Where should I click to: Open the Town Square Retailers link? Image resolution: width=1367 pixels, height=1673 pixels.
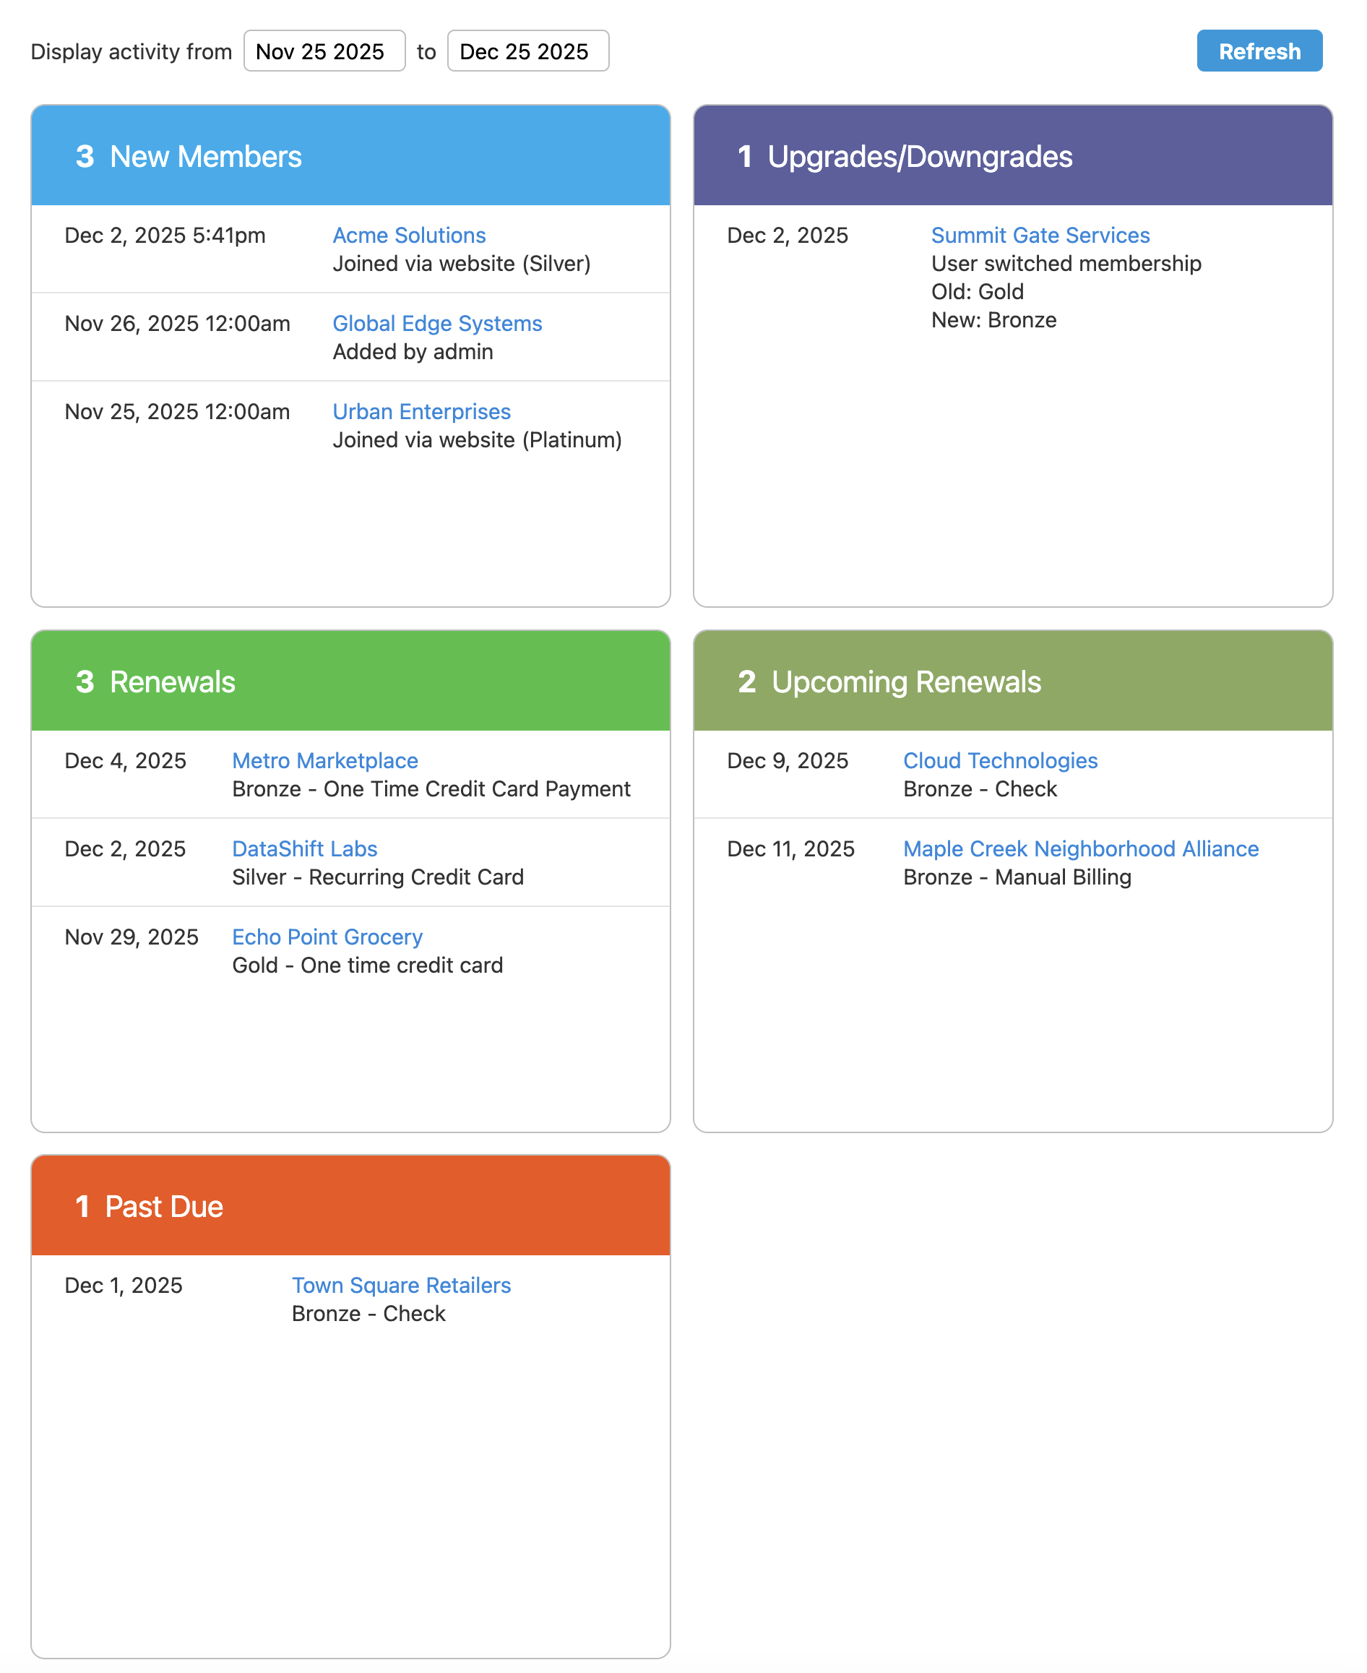coord(401,1286)
